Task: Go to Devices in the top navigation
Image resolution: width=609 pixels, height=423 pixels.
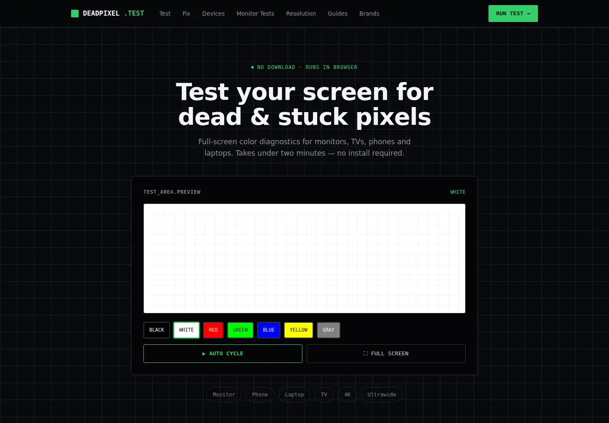Action: pos(214,14)
